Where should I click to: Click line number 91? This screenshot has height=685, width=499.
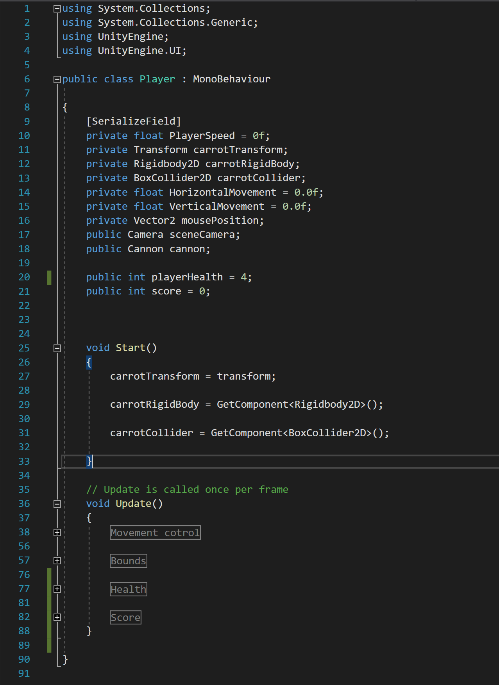pyautogui.click(x=24, y=674)
